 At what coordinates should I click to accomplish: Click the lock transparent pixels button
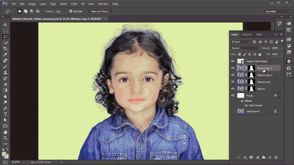[x=239, y=54]
